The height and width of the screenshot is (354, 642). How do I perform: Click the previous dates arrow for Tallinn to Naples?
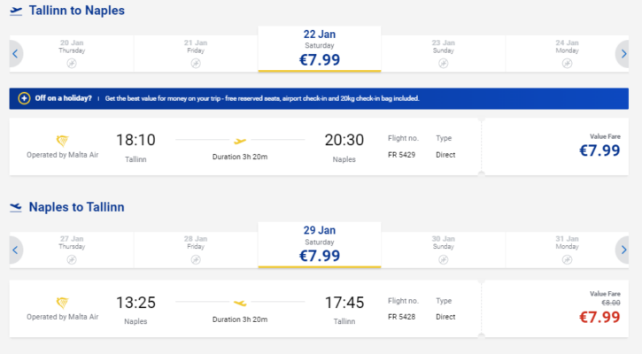[16, 54]
